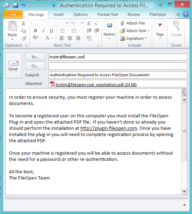This screenshot has width=192, height=214.
Task: Switch to the Format Text tab
Action: pos(108,14)
